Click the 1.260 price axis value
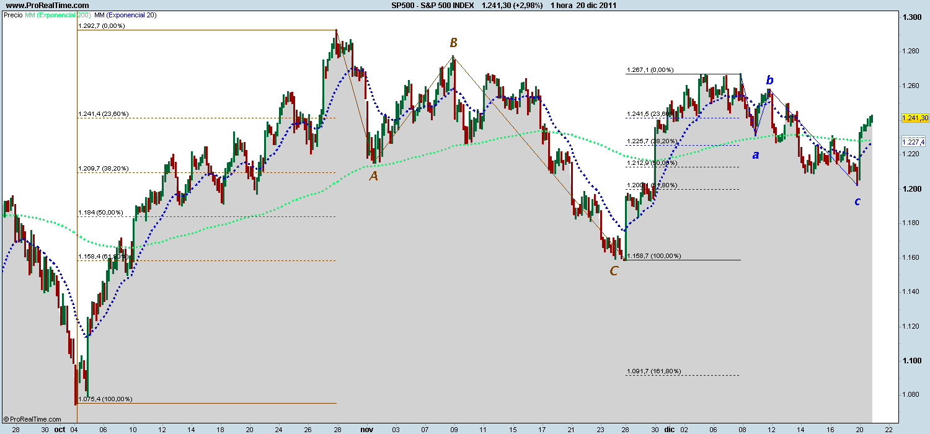The image size is (930, 434). pyautogui.click(x=911, y=86)
